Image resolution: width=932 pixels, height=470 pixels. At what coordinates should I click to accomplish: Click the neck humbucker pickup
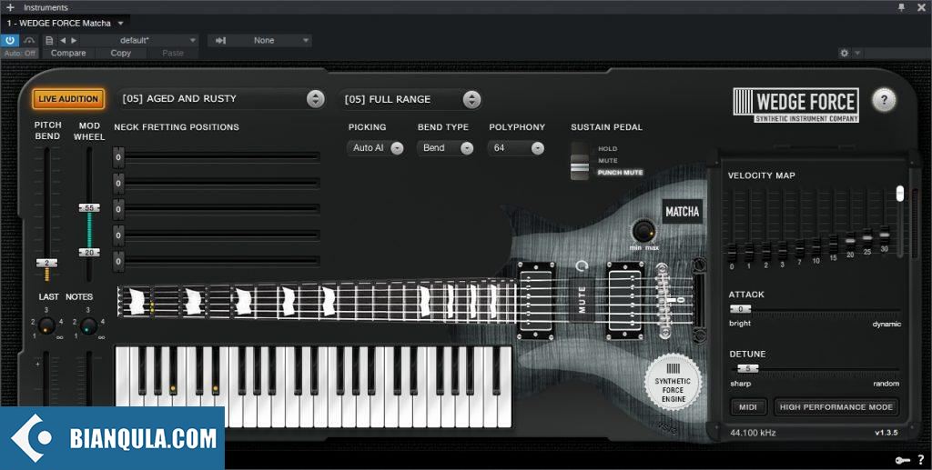(x=536, y=300)
